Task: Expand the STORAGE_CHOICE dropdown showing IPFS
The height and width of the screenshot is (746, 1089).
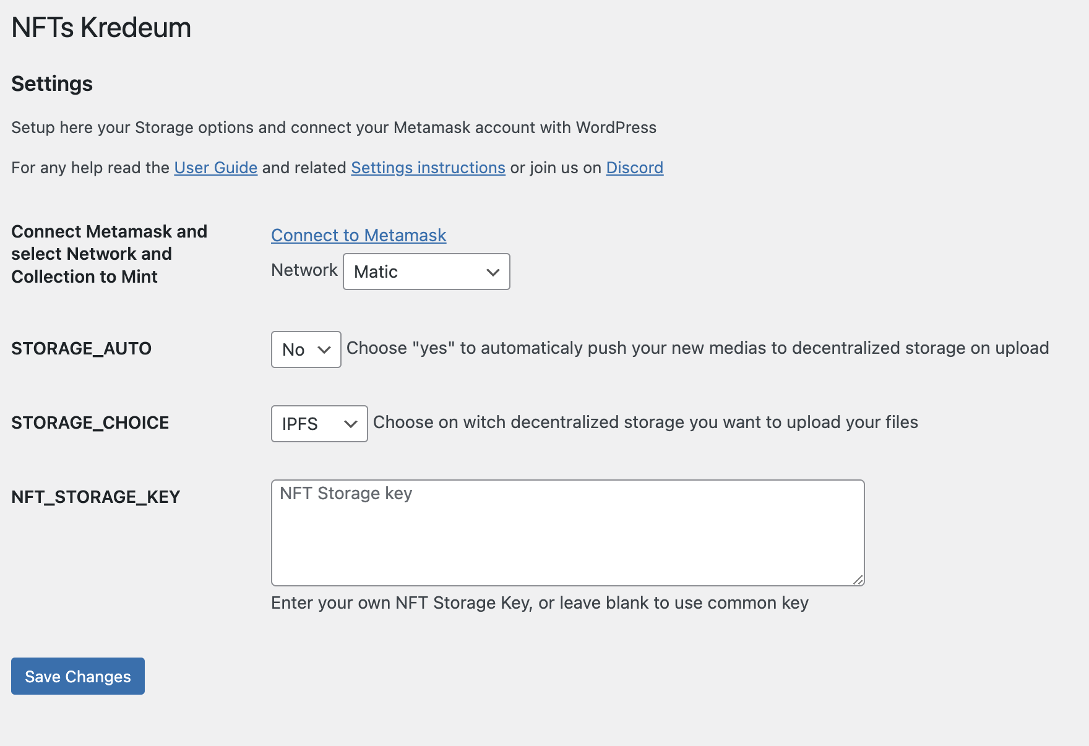Action: coord(319,424)
